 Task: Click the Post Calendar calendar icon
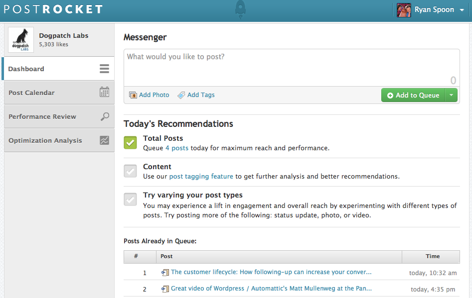click(104, 93)
